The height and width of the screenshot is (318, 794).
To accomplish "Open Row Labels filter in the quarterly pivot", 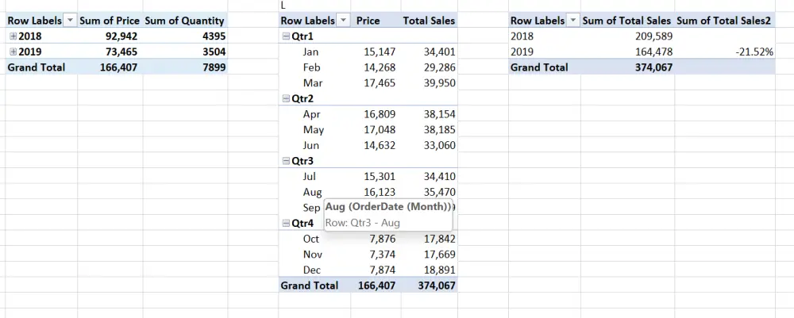I will tap(343, 21).
